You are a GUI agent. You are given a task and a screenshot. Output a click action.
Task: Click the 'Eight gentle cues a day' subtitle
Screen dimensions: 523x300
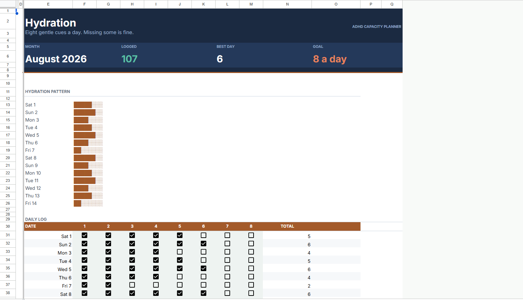coord(79,32)
